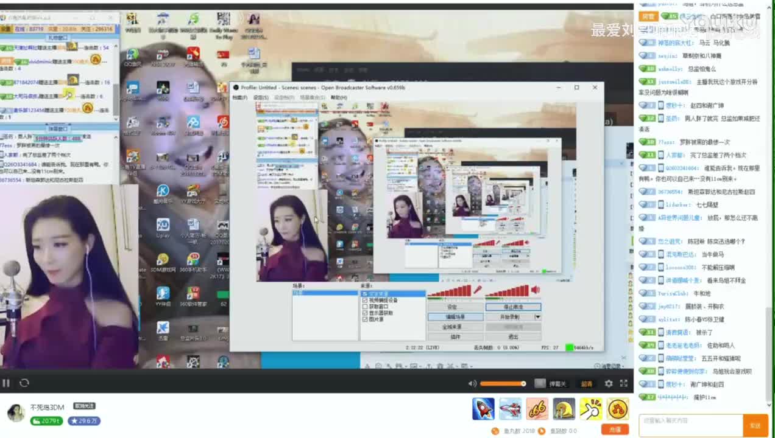Viewport: 775px width, 438px height.
Task: Toggle 获取窗口 source checkbox in OBS
Action: point(365,307)
